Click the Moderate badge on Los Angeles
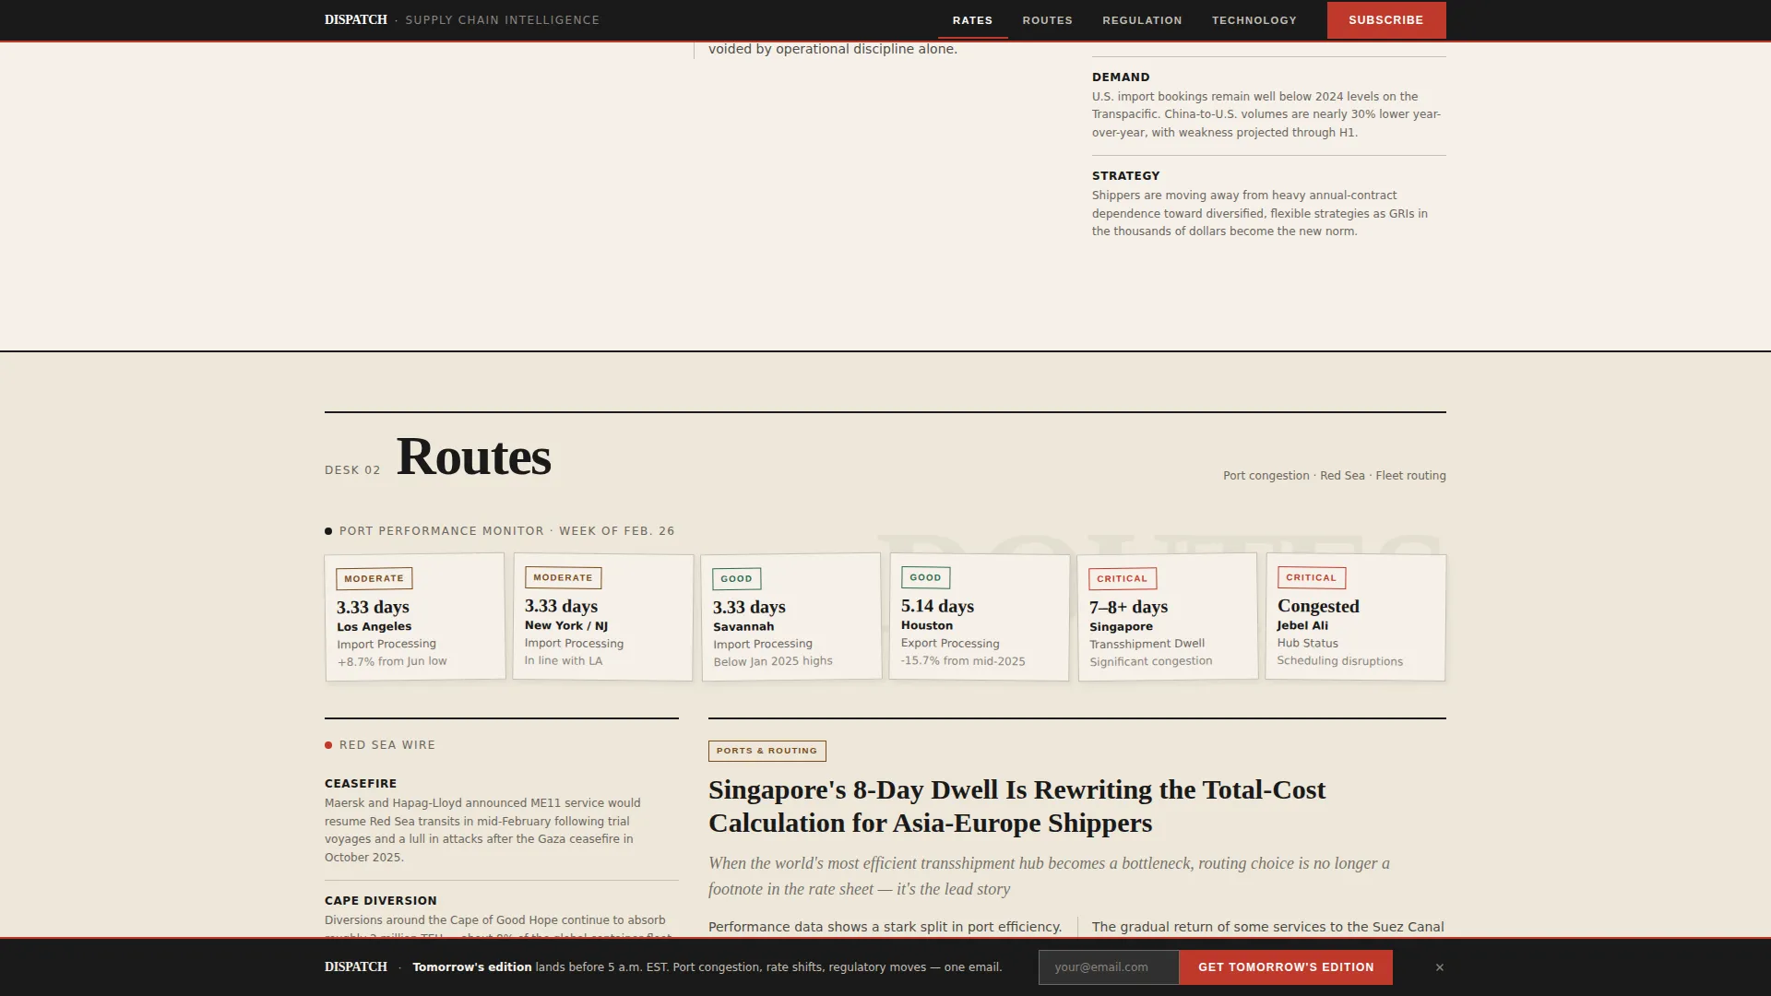1771x996 pixels. pos(374,578)
